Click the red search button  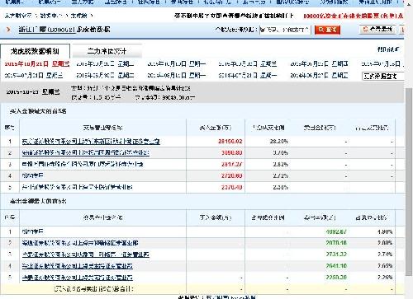[x=327, y=30]
